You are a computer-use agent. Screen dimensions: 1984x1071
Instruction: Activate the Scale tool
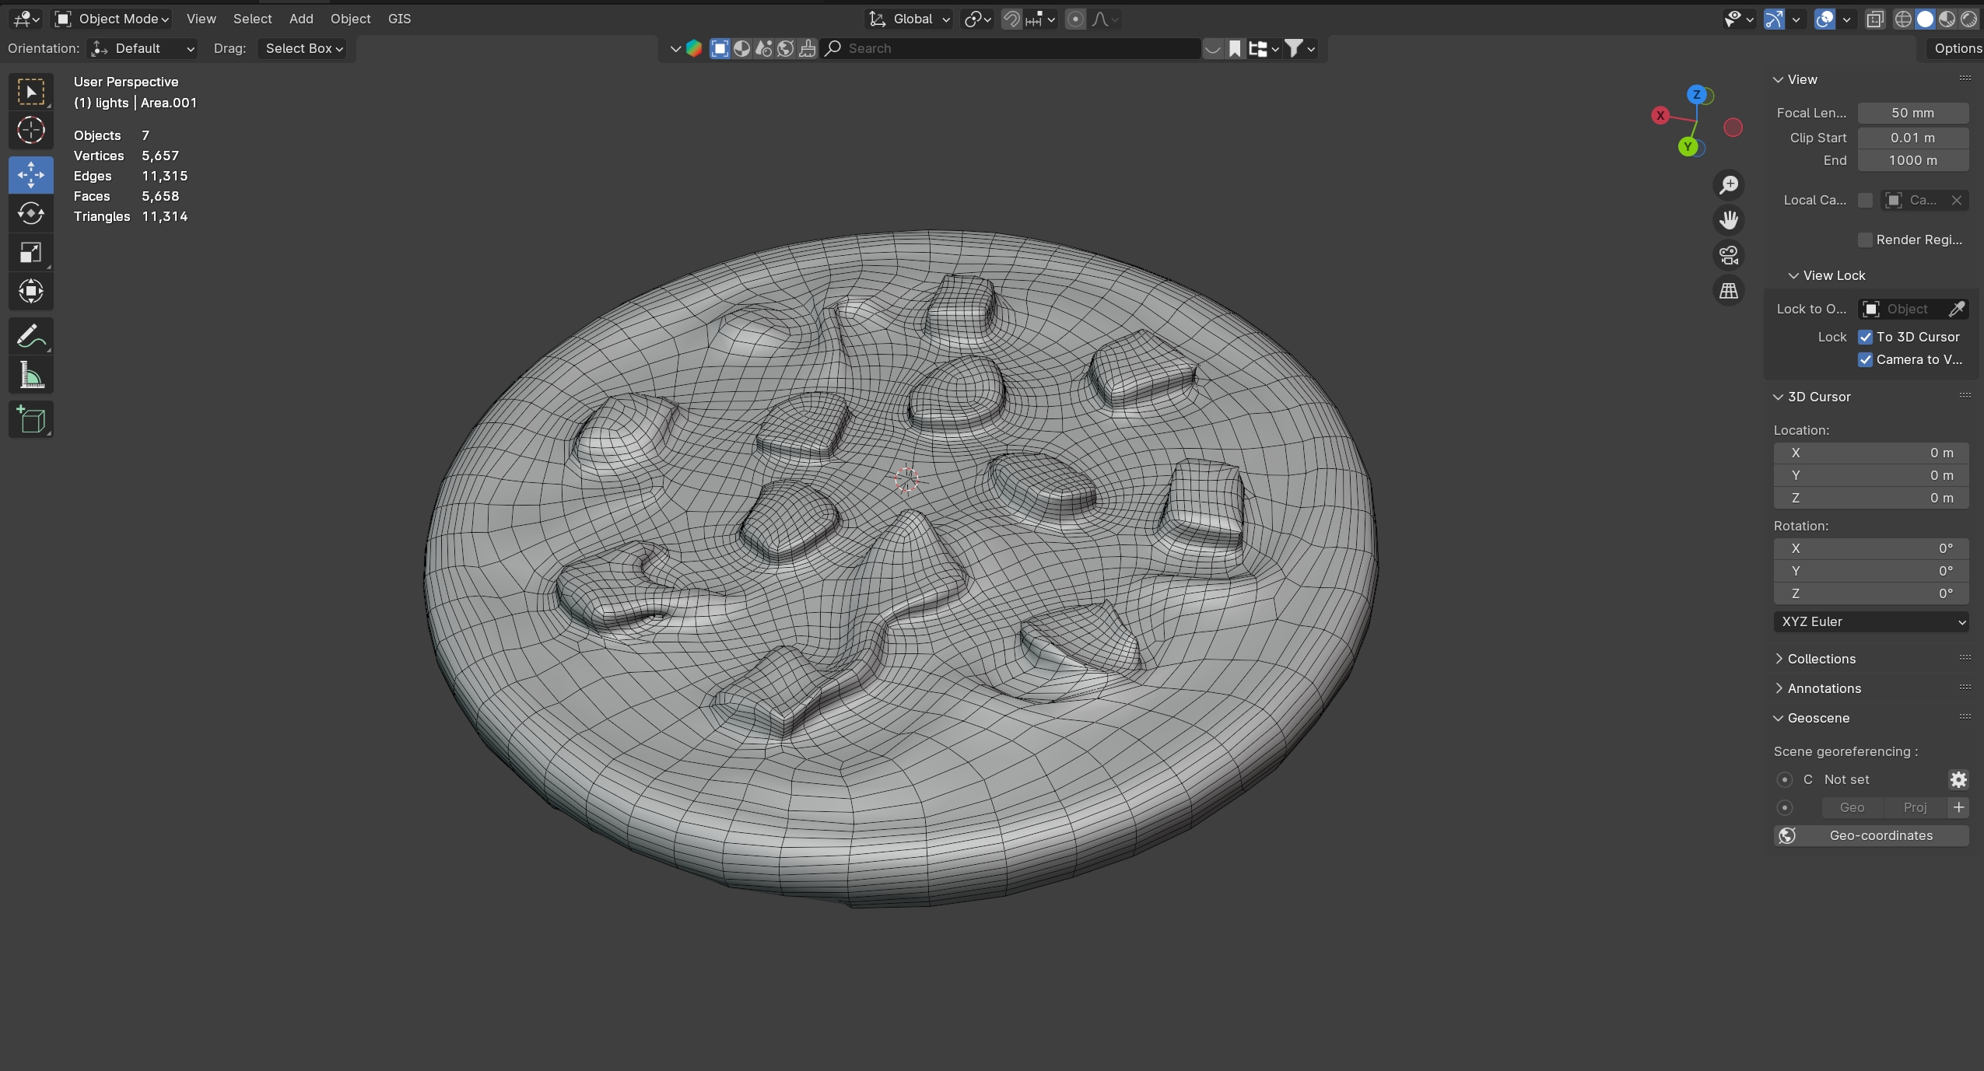click(x=31, y=253)
